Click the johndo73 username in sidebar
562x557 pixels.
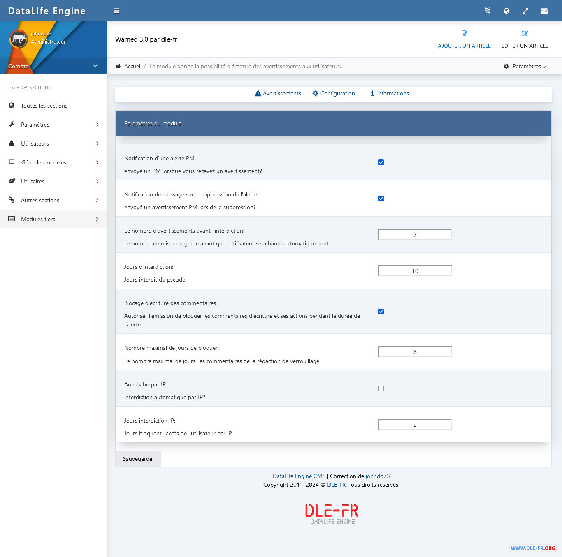click(x=41, y=34)
